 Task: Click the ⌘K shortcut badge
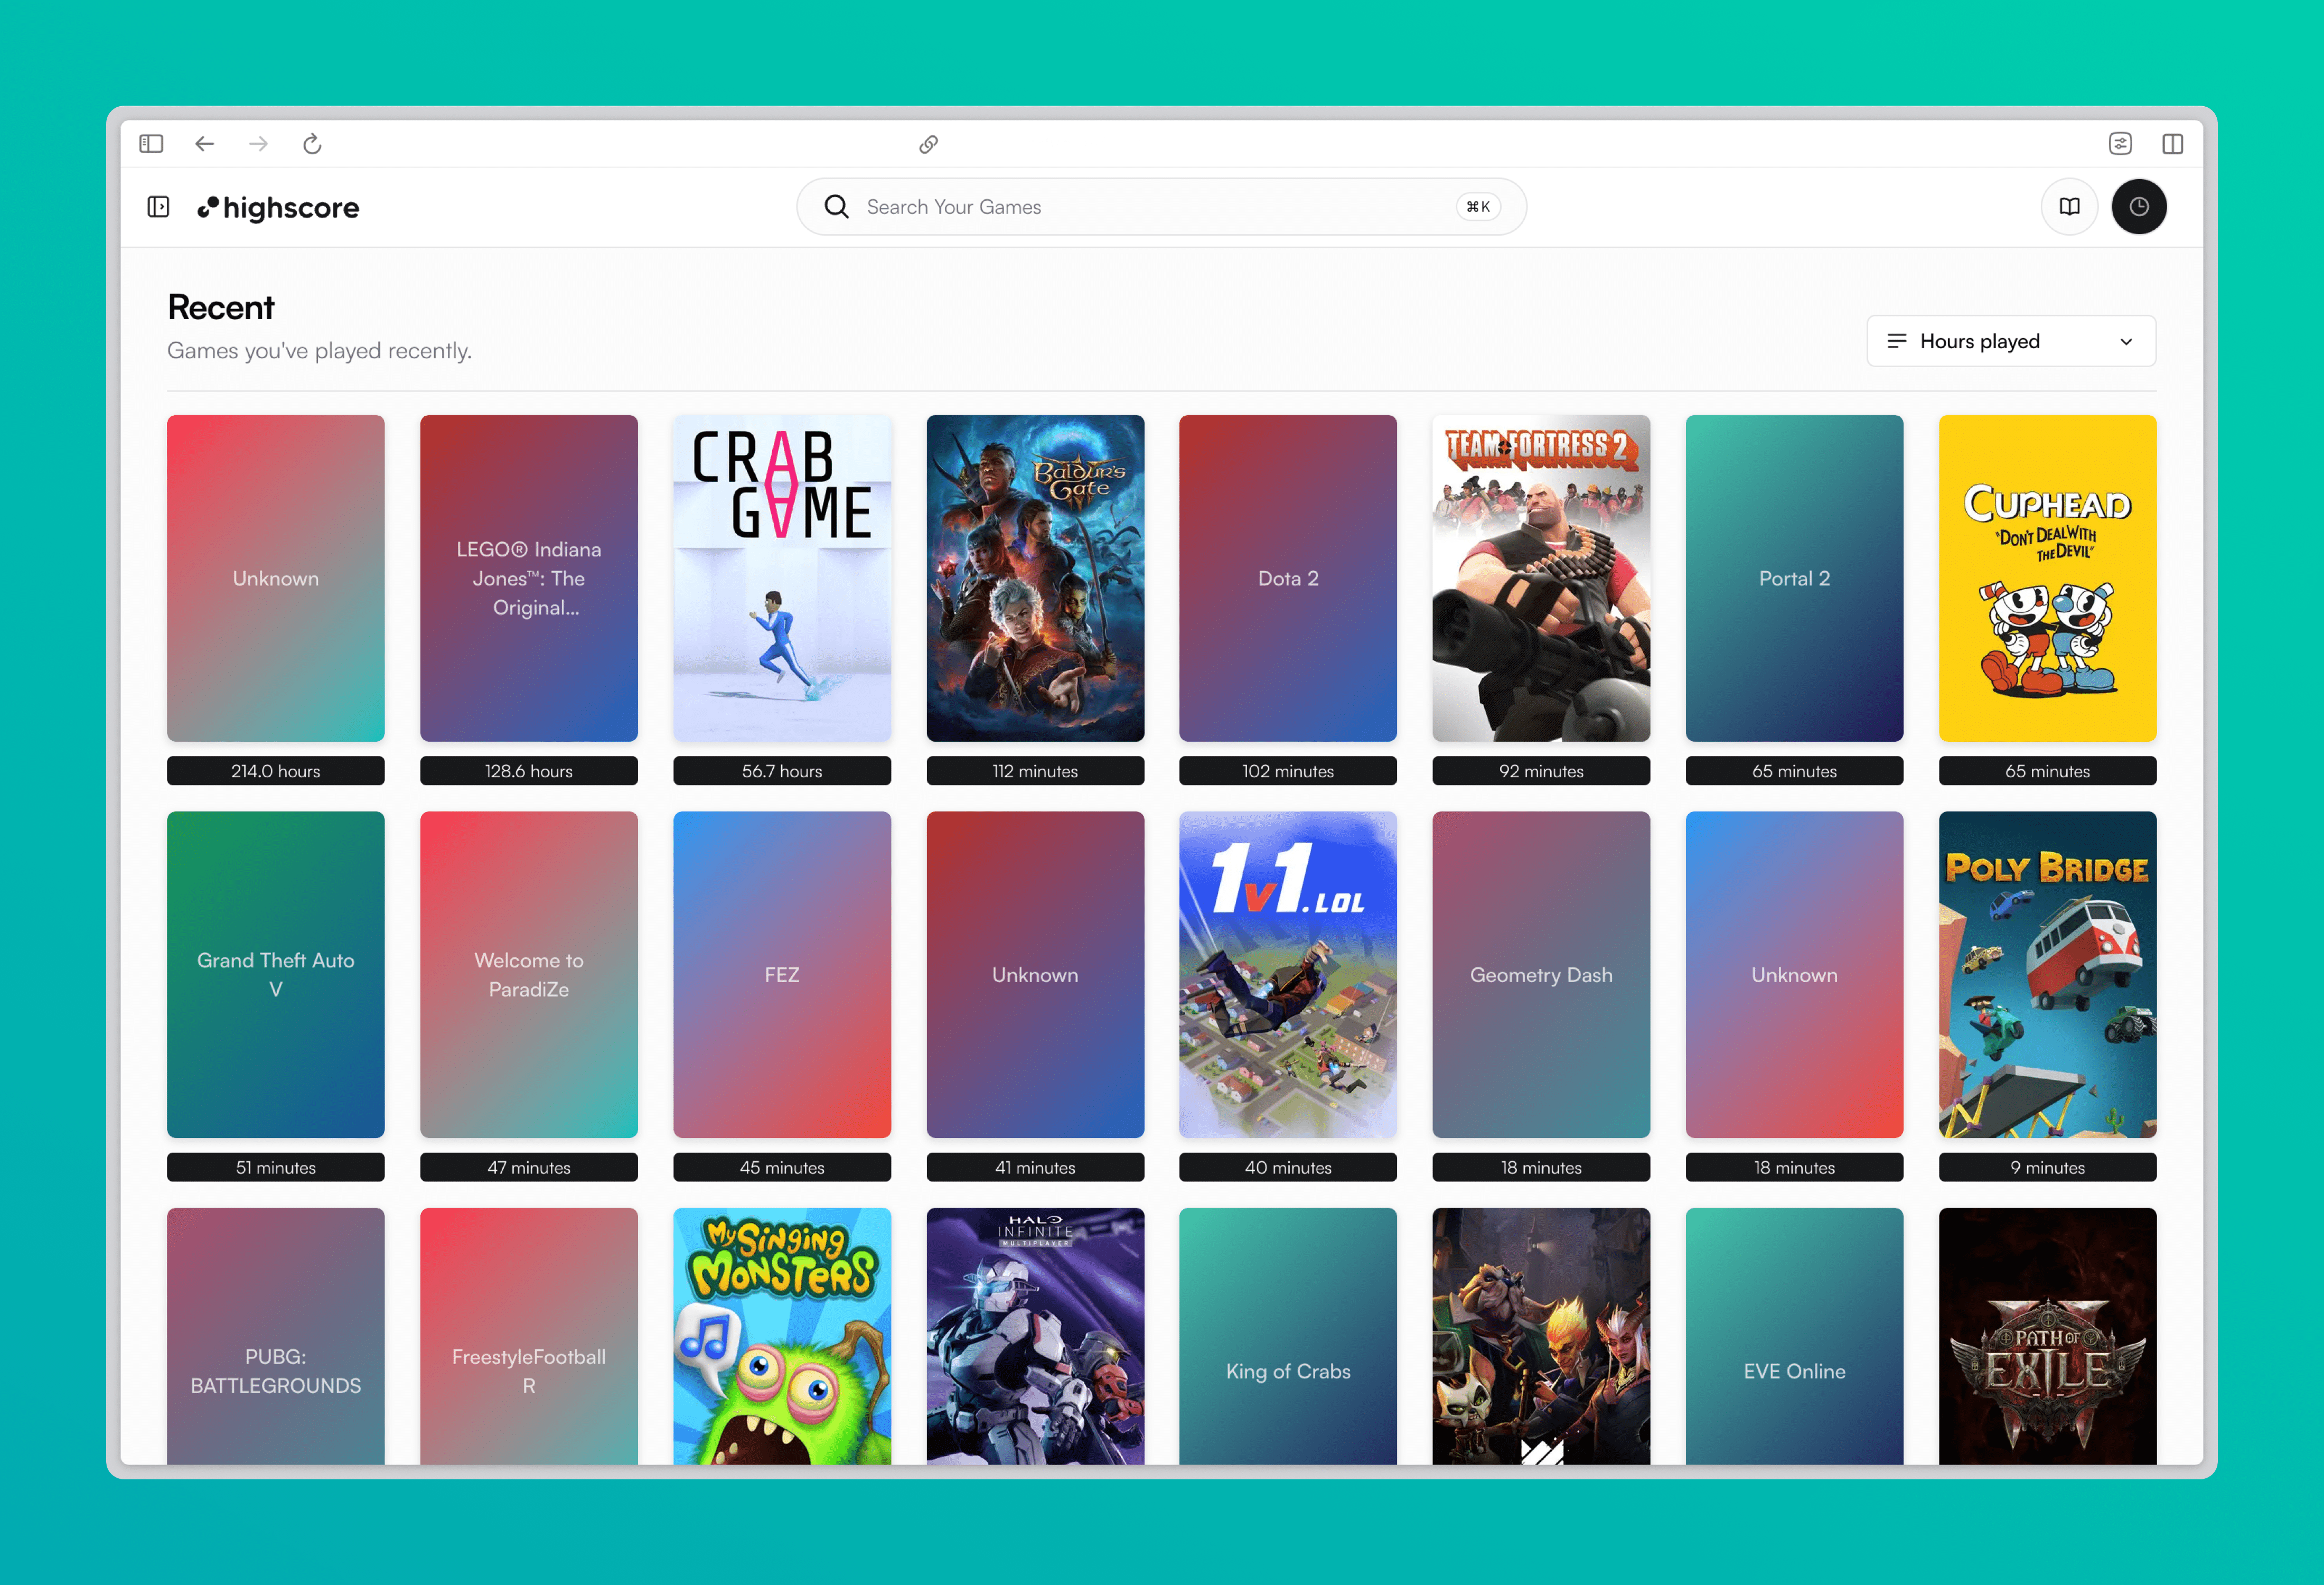click(1478, 207)
